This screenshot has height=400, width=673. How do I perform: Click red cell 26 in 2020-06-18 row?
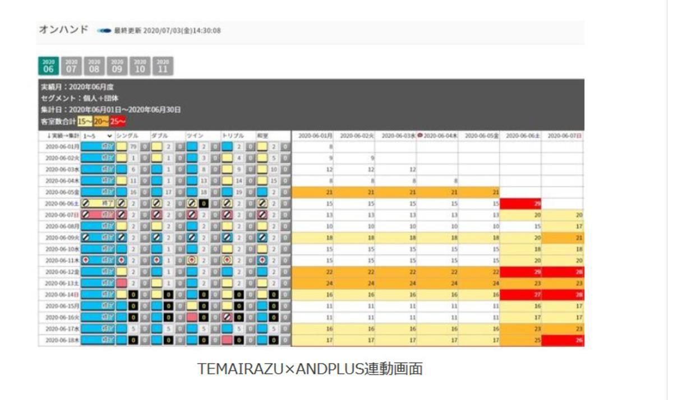click(x=563, y=340)
